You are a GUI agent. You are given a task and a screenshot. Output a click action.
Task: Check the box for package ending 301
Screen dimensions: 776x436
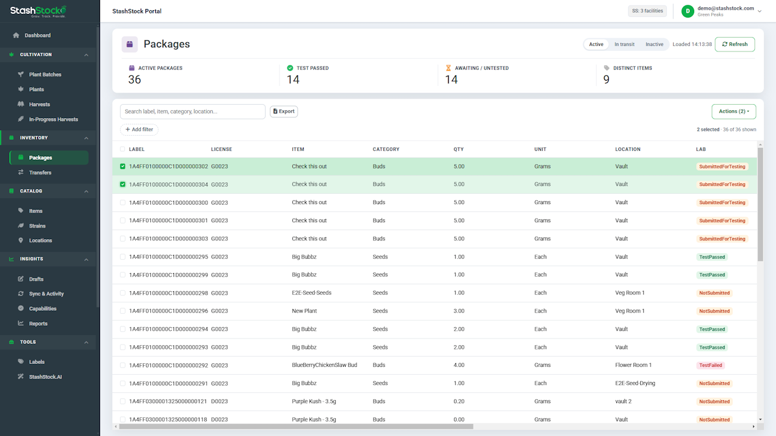[122, 220]
